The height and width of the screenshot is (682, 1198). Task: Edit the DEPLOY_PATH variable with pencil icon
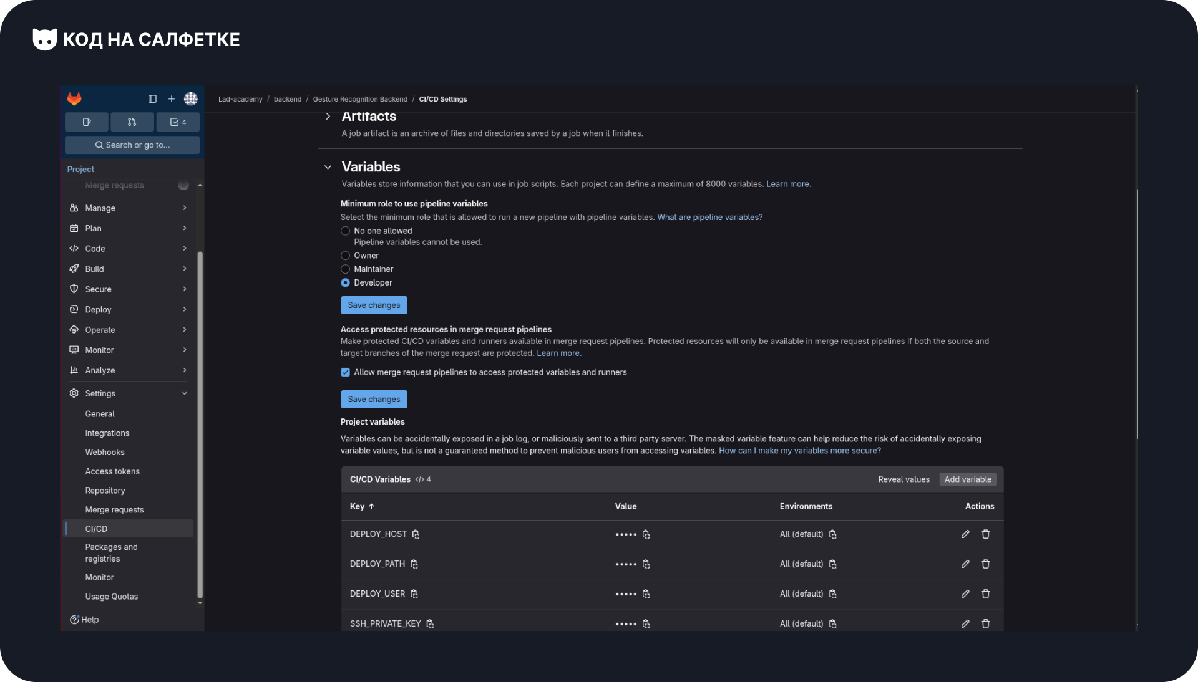[x=965, y=564]
